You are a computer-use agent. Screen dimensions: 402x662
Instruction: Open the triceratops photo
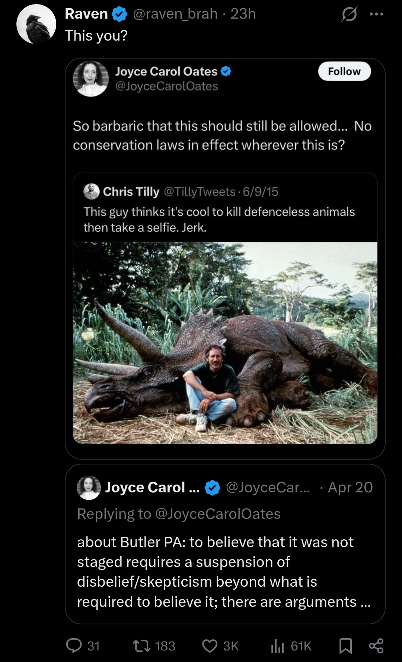pyautogui.click(x=225, y=343)
